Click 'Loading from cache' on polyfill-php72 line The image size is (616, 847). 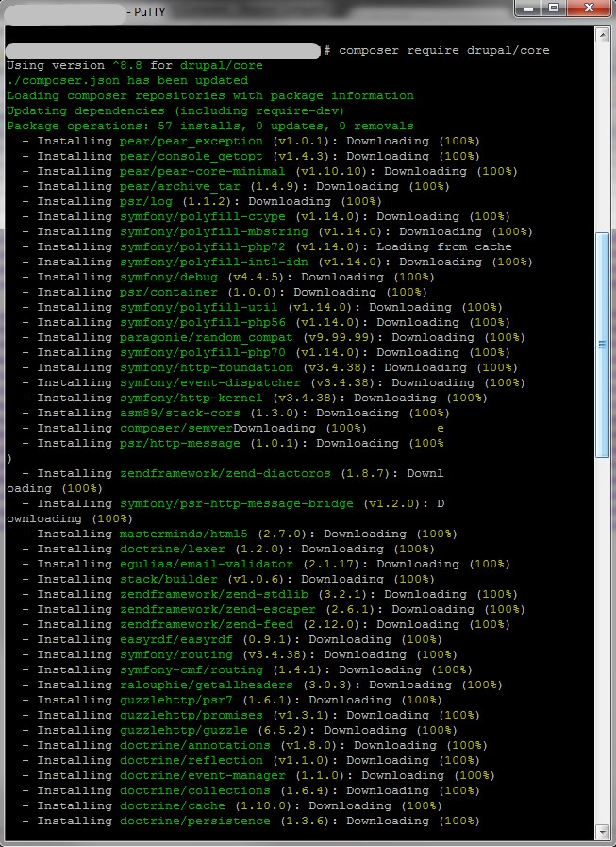[x=443, y=246]
